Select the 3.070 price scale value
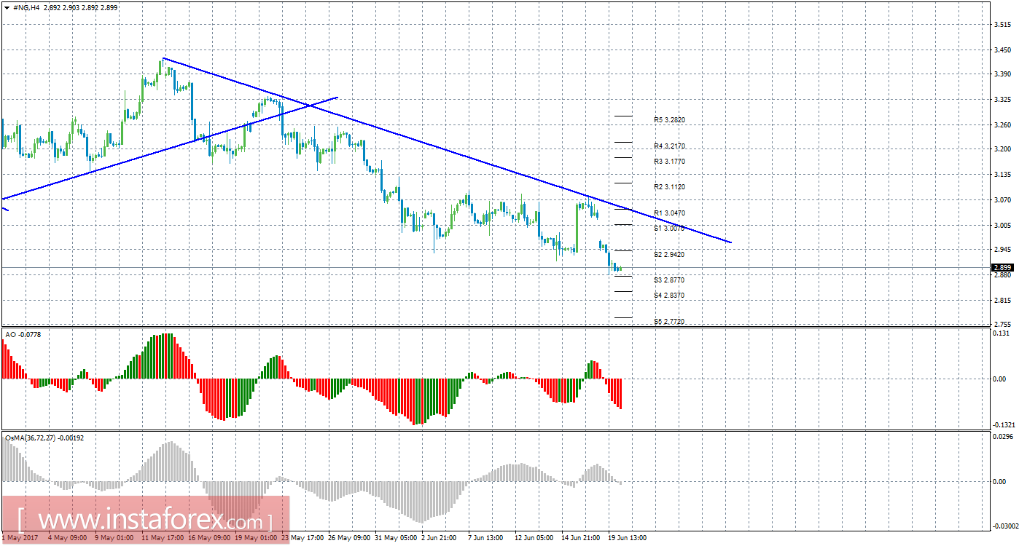This screenshot has height=546, width=1019. [1002, 199]
